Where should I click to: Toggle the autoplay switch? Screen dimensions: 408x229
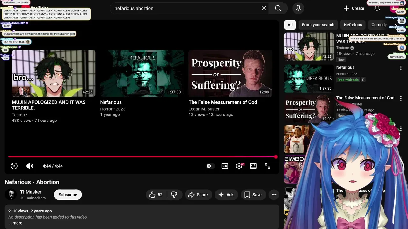click(210, 166)
